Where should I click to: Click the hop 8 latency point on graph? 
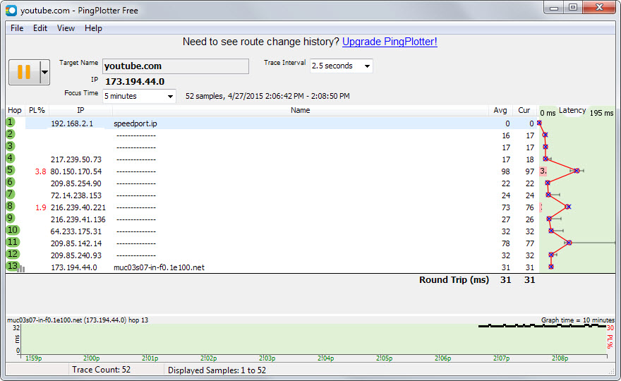click(568, 207)
